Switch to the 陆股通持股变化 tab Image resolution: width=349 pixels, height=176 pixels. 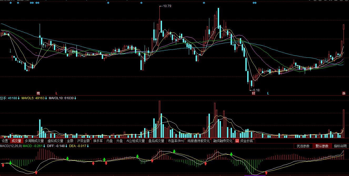(199, 141)
